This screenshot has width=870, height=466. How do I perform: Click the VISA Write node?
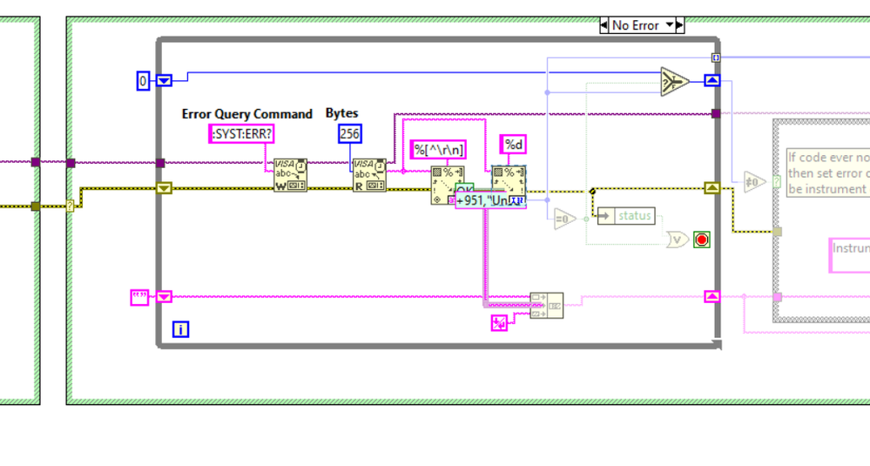pos(290,175)
